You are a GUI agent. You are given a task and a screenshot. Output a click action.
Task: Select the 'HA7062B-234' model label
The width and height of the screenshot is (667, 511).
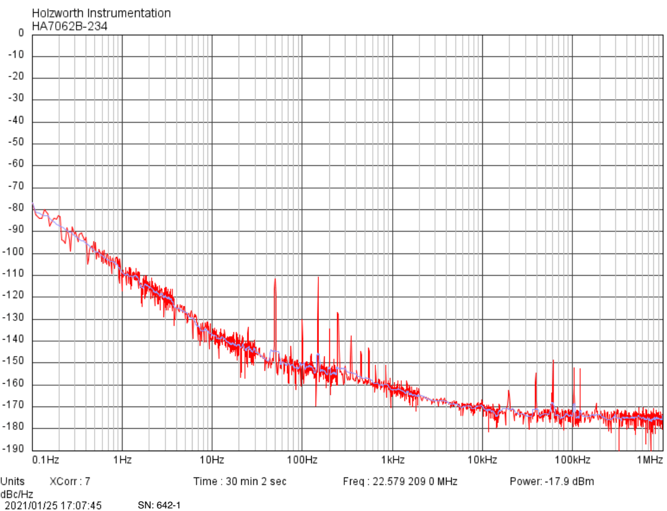coord(70,27)
